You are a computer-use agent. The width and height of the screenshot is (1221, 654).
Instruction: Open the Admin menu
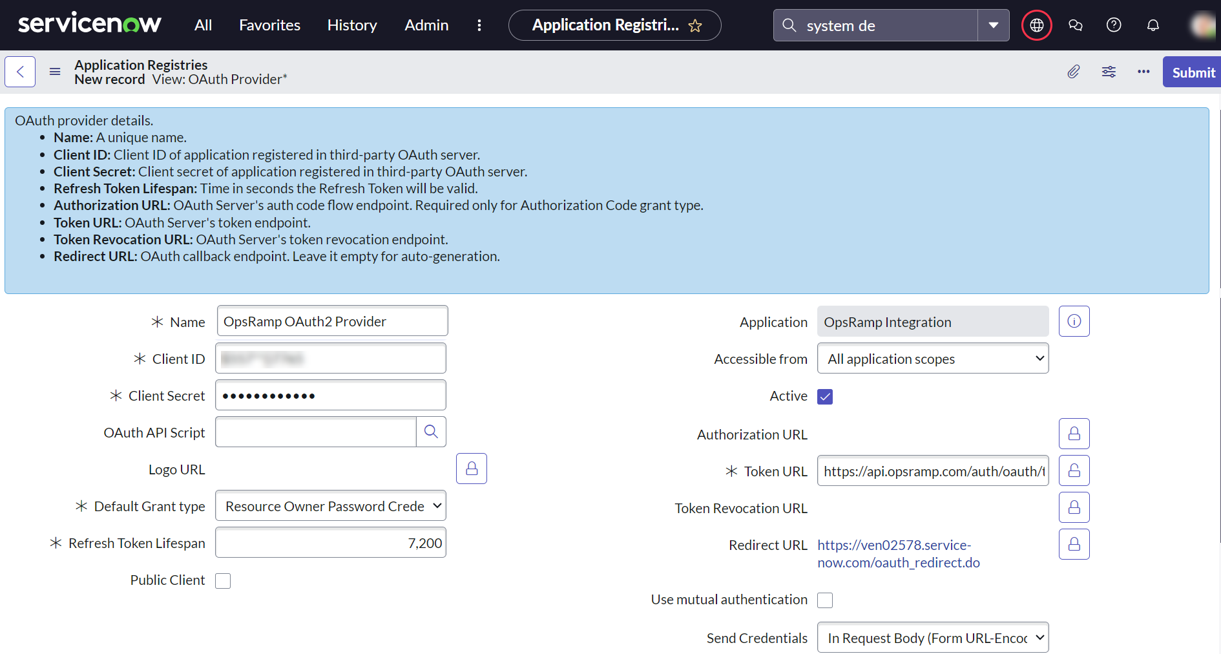coord(426,25)
